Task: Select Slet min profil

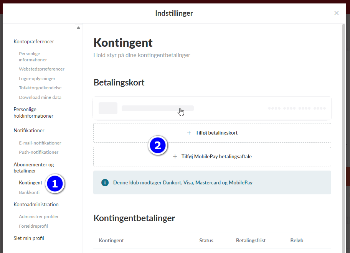Action: point(29,238)
